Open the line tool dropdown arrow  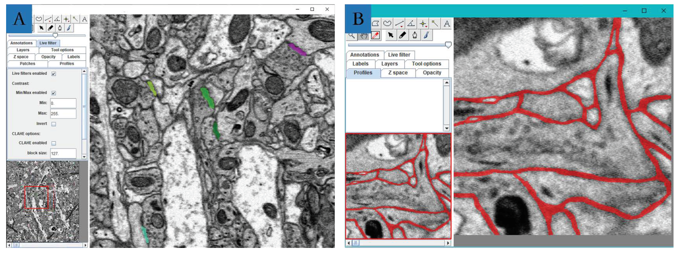[50, 22]
